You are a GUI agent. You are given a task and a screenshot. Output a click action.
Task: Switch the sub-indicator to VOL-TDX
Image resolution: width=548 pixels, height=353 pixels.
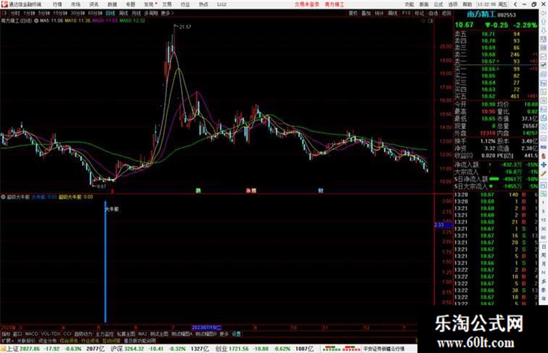pos(50,334)
